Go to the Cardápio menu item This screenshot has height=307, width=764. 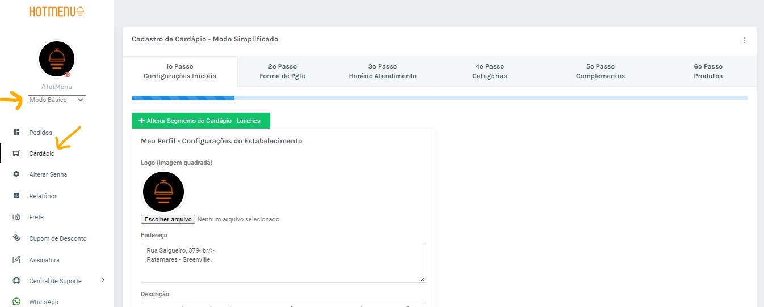[42, 153]
